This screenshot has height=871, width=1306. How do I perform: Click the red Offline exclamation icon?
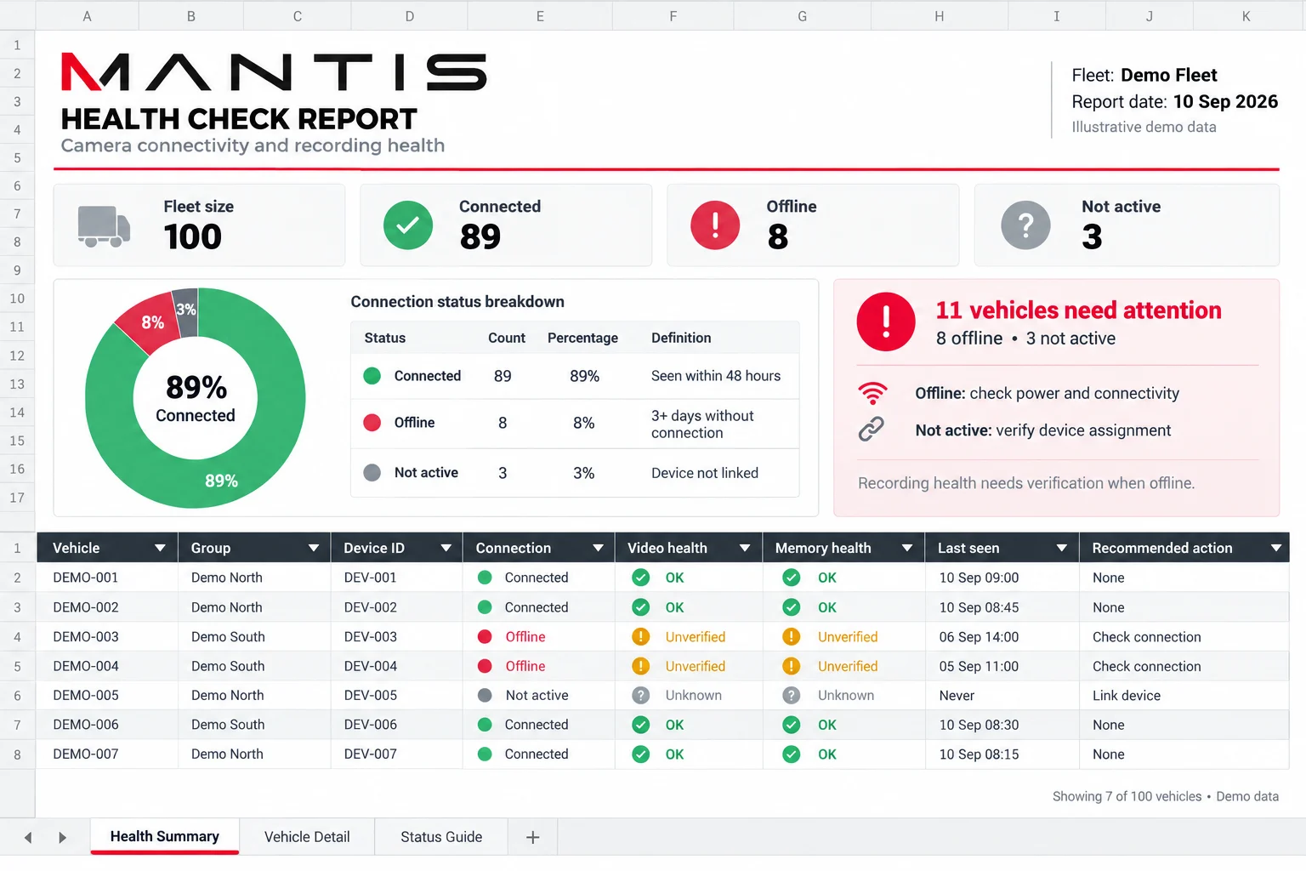tap(715, 225)
